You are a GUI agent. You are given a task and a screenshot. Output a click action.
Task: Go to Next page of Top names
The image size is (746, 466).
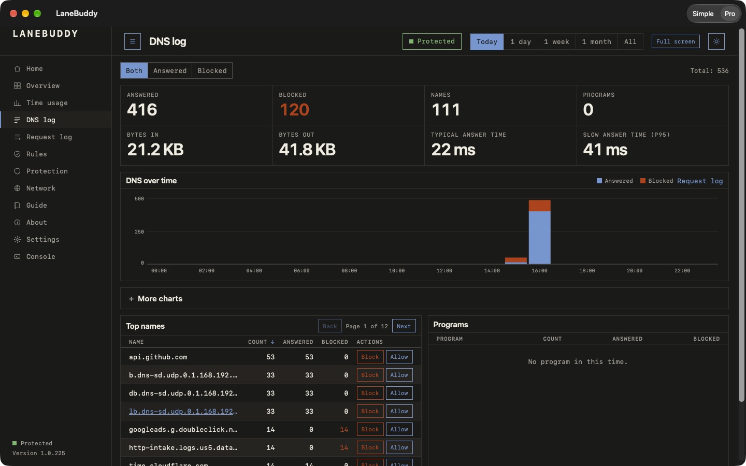coord(404,326)
